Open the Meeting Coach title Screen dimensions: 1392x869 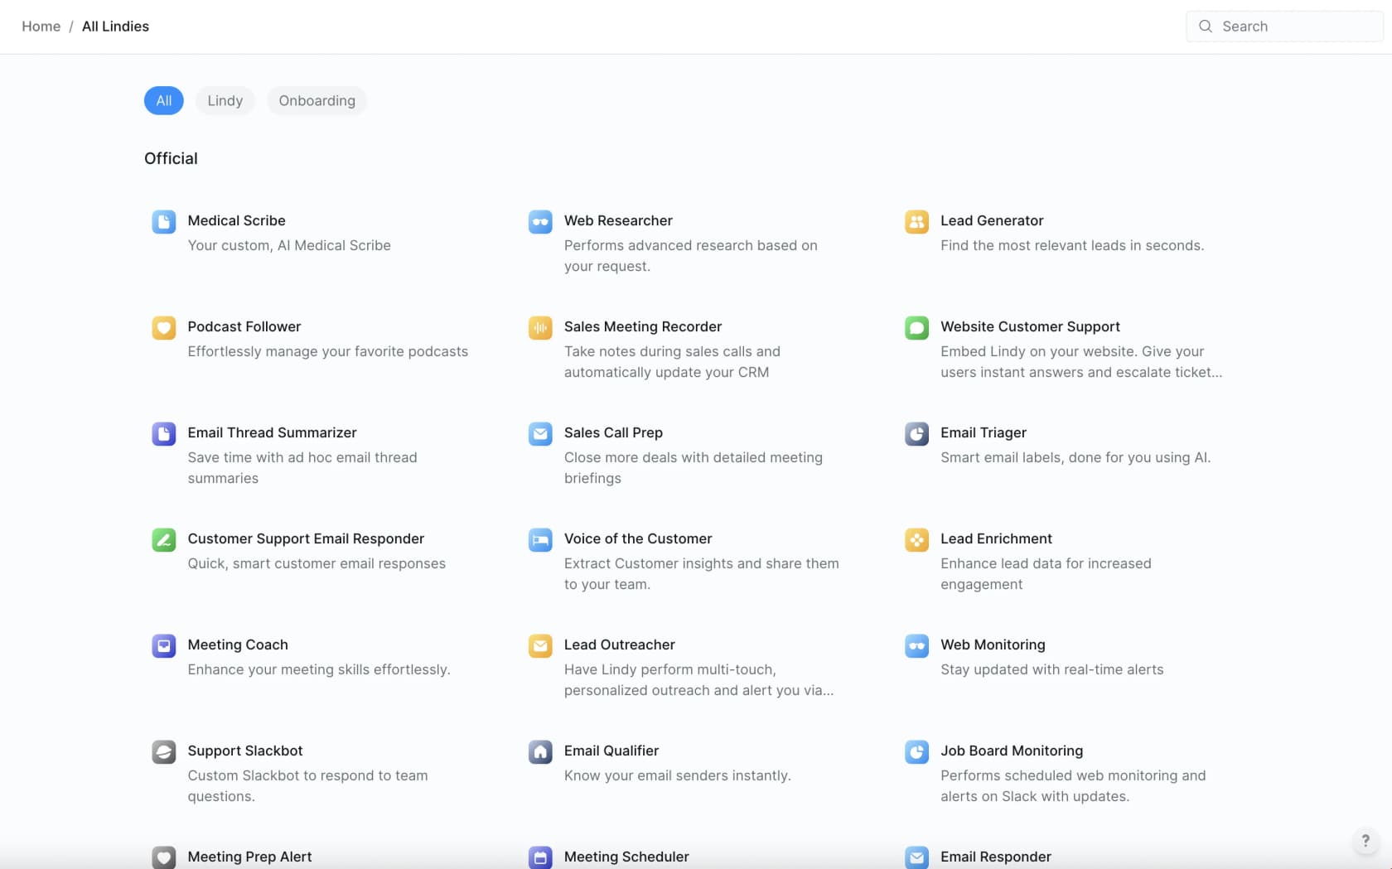pyautogui.click(x=238, y=645)
